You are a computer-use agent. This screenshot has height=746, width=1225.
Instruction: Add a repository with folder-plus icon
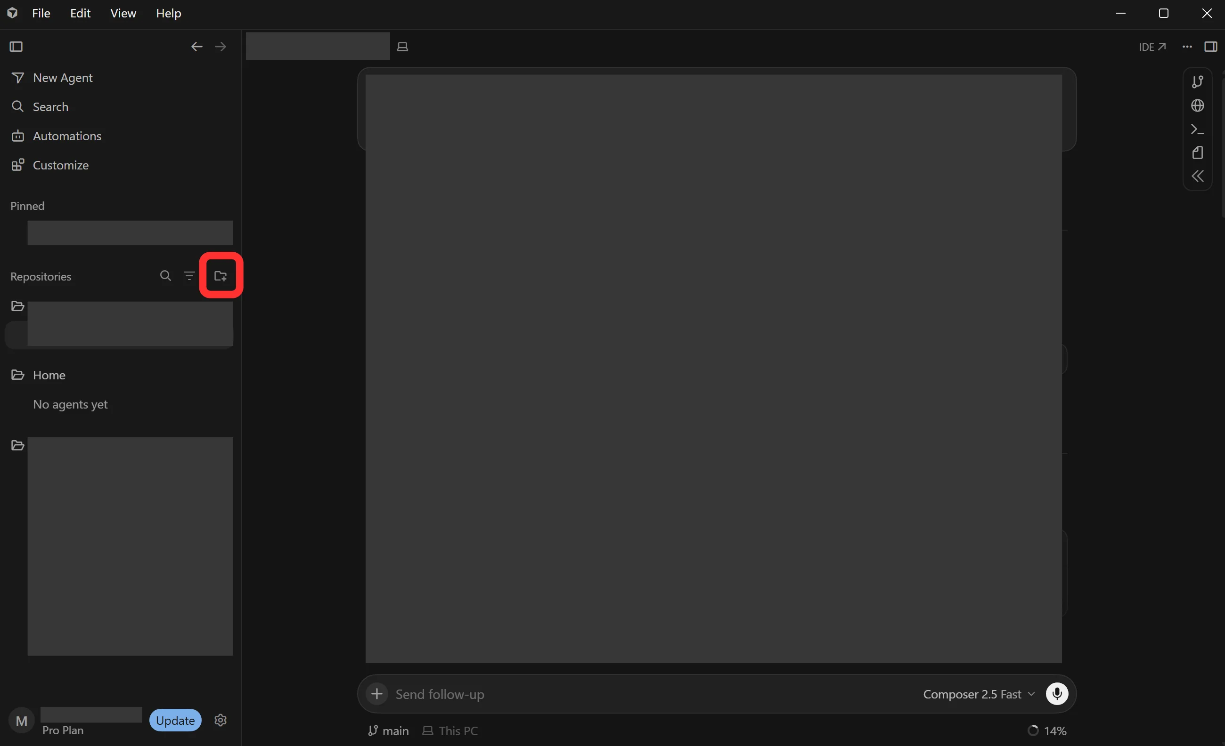coord(221,276)
